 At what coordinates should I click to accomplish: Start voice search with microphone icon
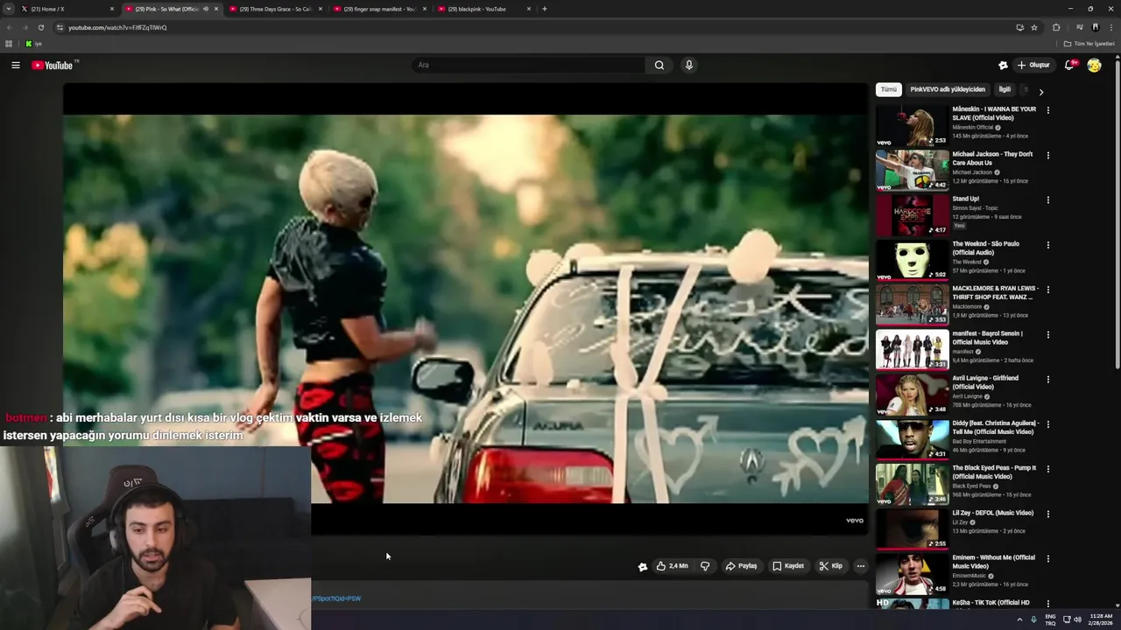tap(689, 65)
